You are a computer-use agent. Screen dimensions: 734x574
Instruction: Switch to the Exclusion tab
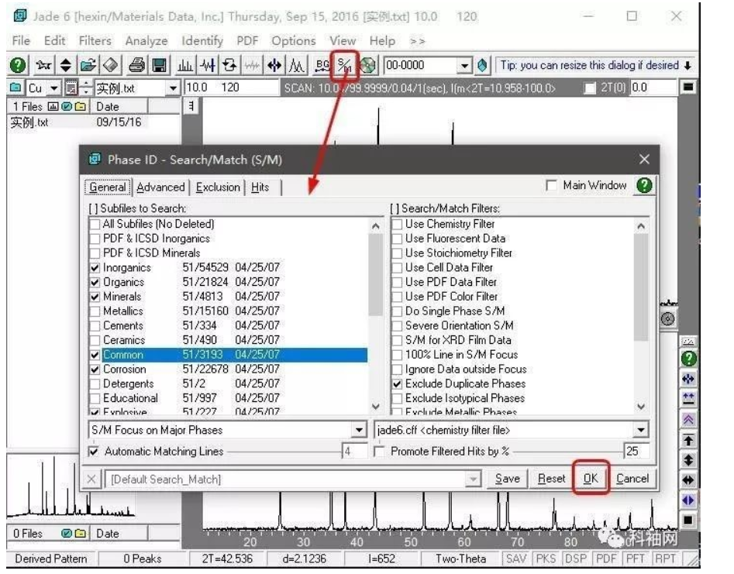point(218,187)
